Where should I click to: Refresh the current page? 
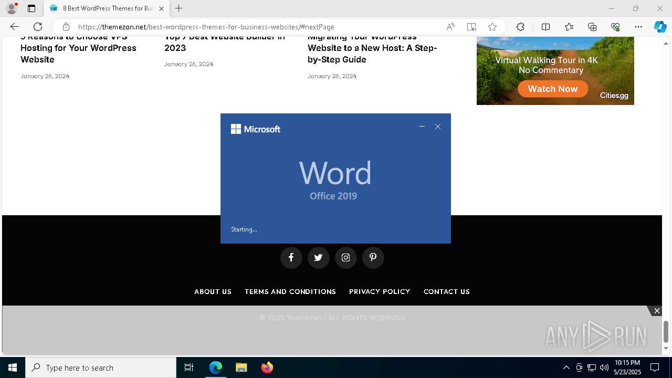(x=38, y=27)
